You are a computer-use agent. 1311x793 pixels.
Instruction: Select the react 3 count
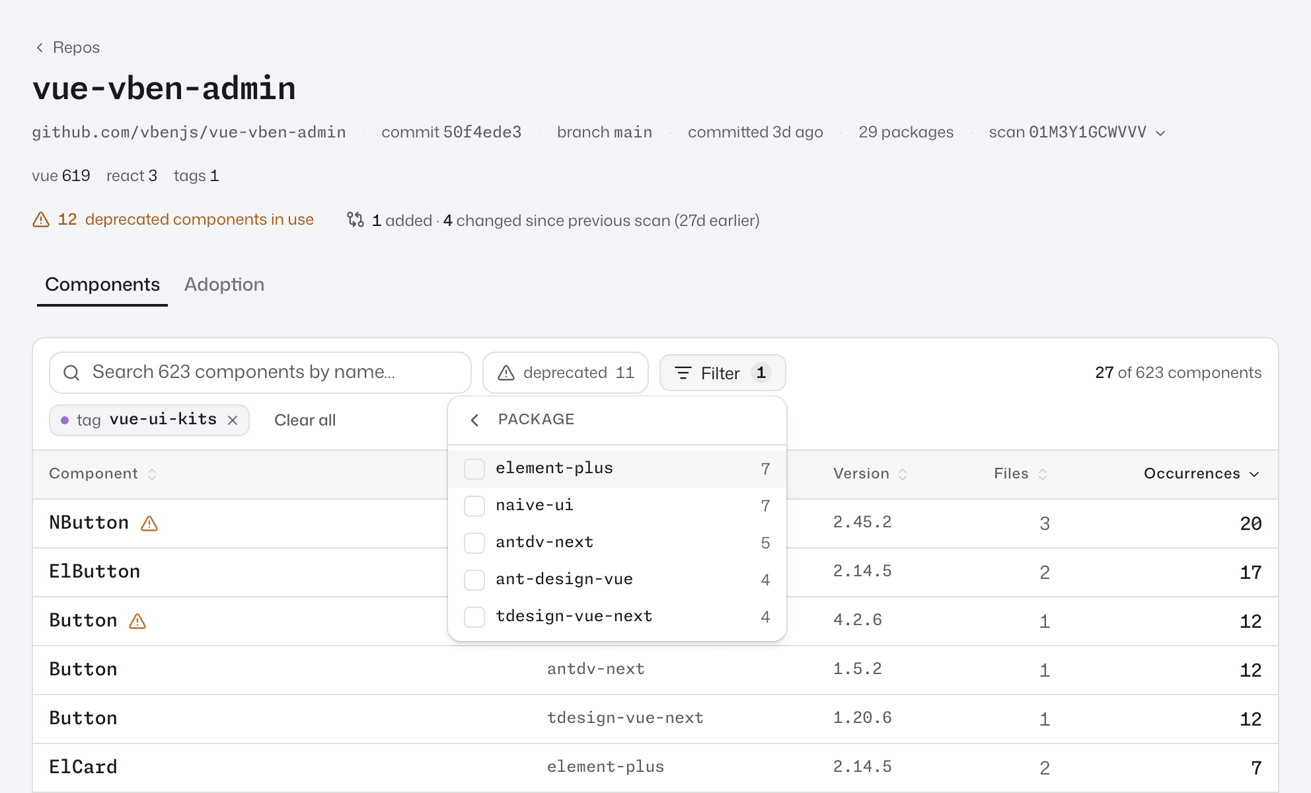tap(131, 176)
